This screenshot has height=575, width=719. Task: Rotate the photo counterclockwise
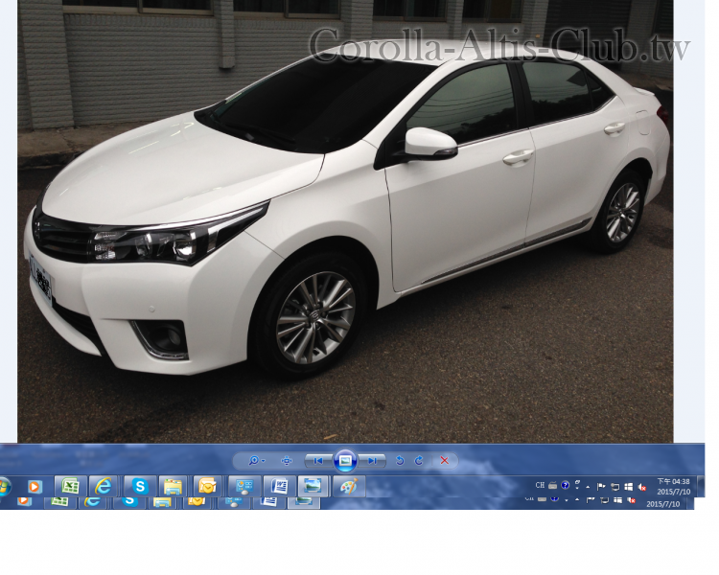(x=400, y=460)
